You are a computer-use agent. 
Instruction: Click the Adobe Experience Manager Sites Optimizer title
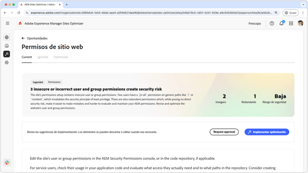(54, 23)
